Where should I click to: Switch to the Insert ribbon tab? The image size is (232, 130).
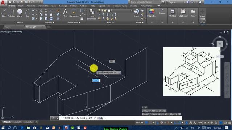[x=21, y=6]
